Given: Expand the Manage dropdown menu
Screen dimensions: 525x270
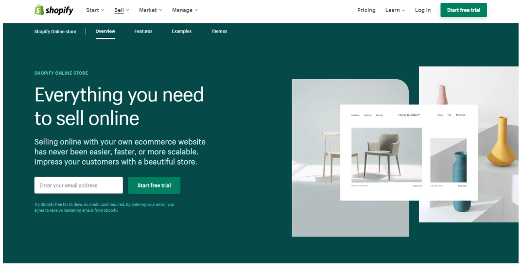Looking at the screenshot, I should pos(185,10).
